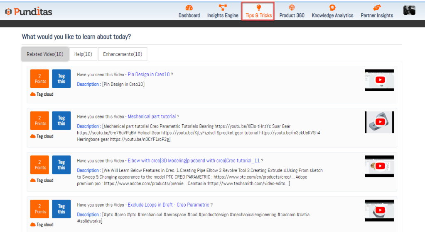Open the Enhancements(10) tab
The height and width of the screenshot is (232, 425).
[123, 54]
